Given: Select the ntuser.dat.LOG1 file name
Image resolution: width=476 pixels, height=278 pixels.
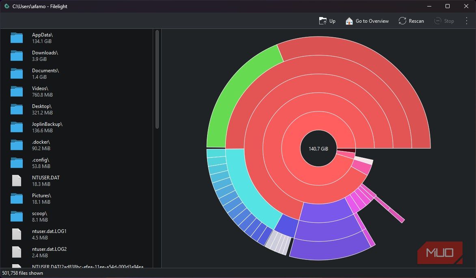Looking at the screenshot, I should coord(49,231).
